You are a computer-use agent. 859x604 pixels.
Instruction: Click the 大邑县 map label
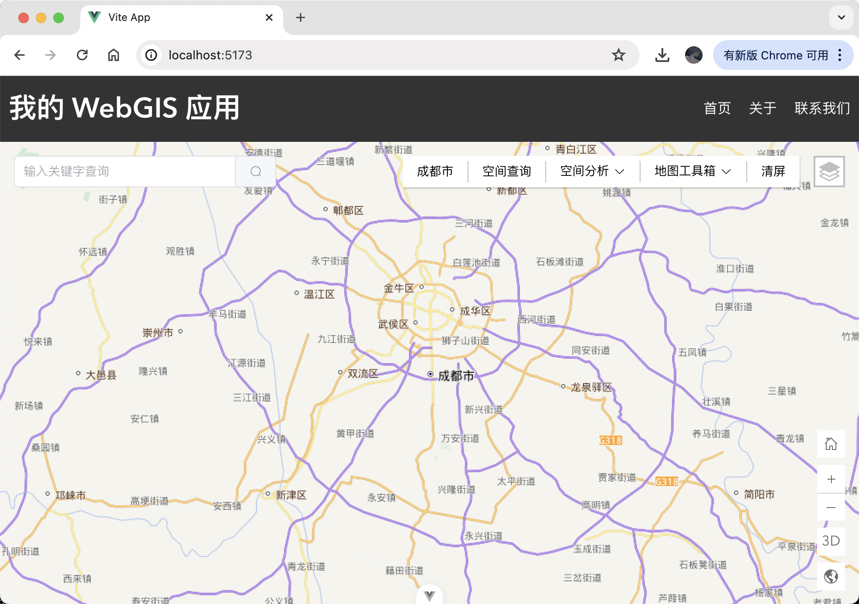101,375
